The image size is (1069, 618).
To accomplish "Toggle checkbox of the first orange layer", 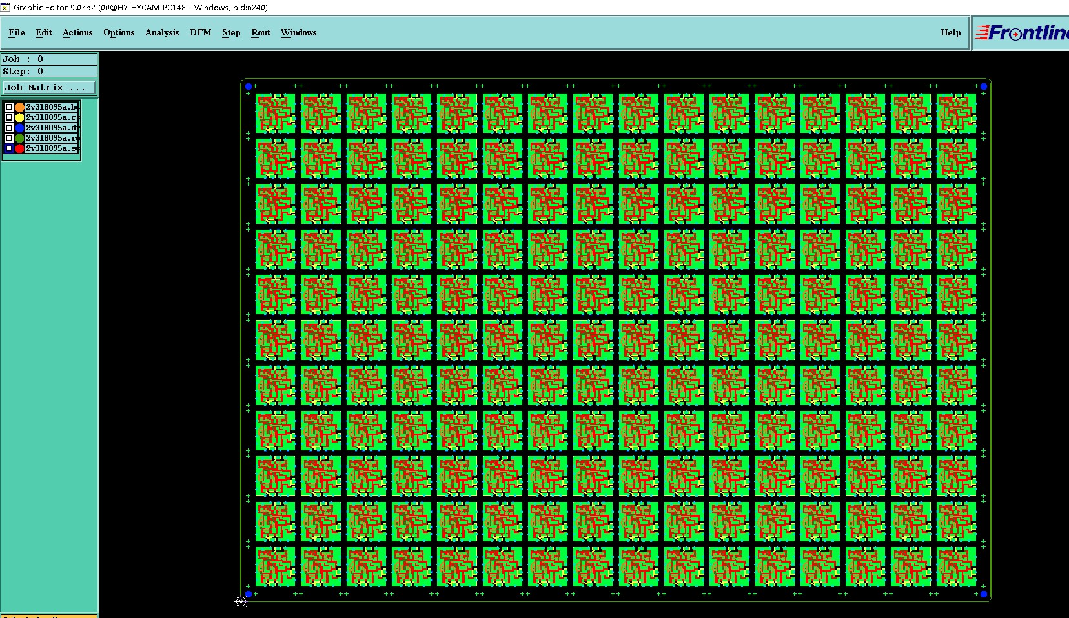I will (9, 107).
